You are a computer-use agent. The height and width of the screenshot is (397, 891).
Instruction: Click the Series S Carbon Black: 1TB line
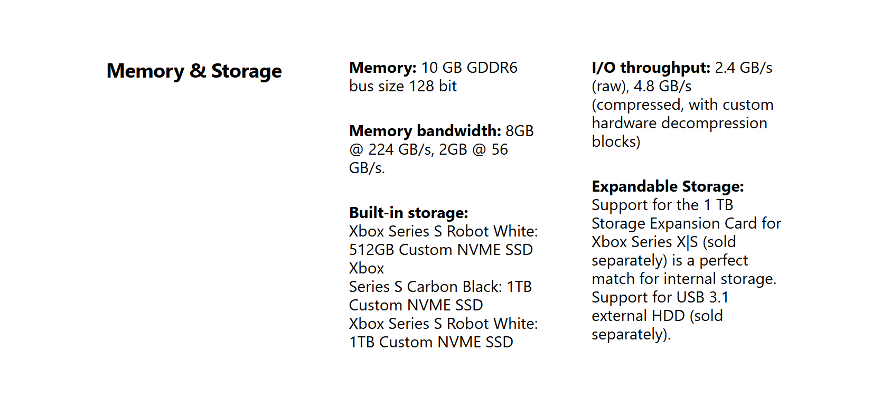(x=440, y=287)
